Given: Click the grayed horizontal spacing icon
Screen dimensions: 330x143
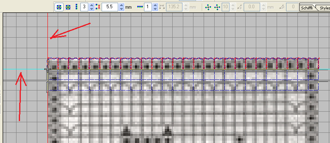Looking at the screenshot, I should (162, 7).
